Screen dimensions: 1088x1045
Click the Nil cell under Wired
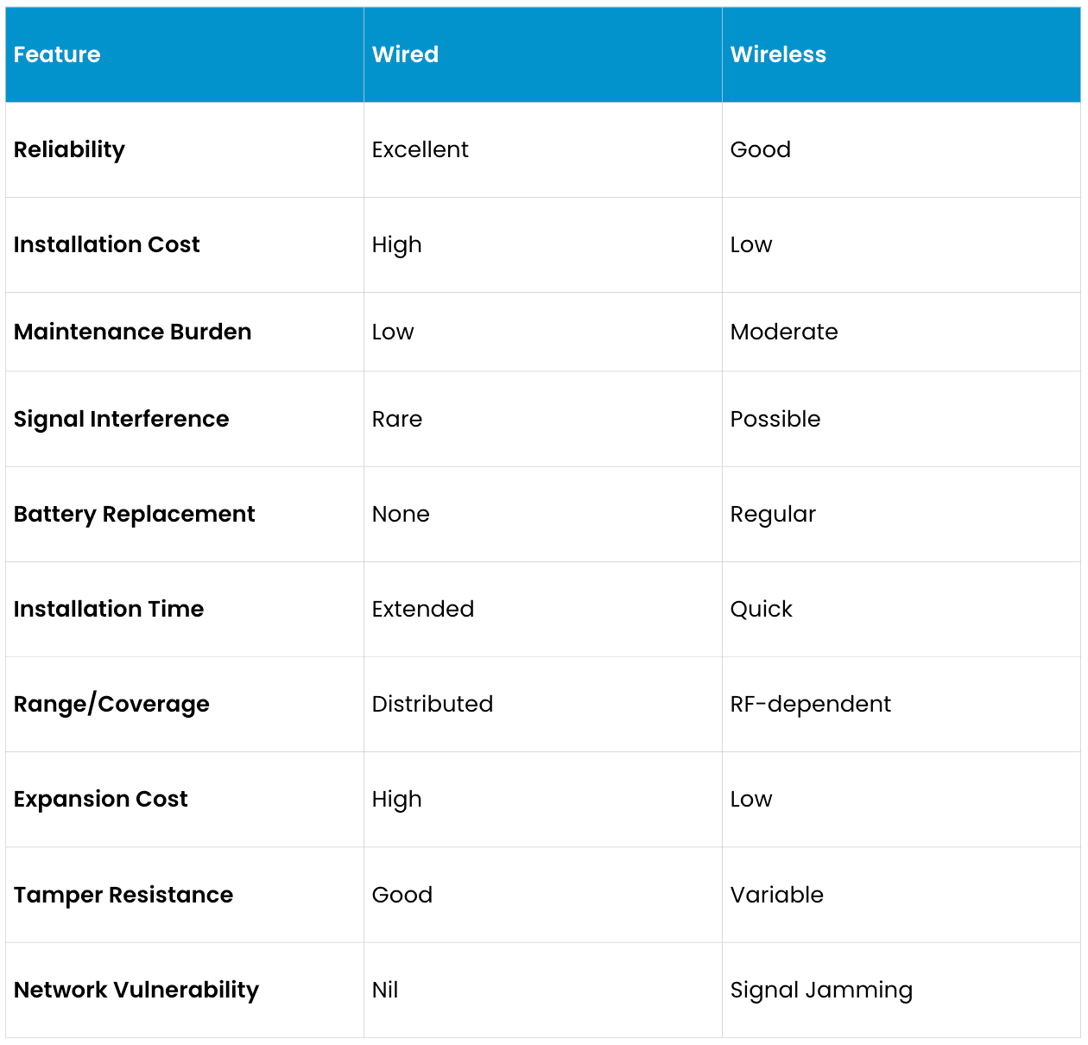(x=385, y=990)
